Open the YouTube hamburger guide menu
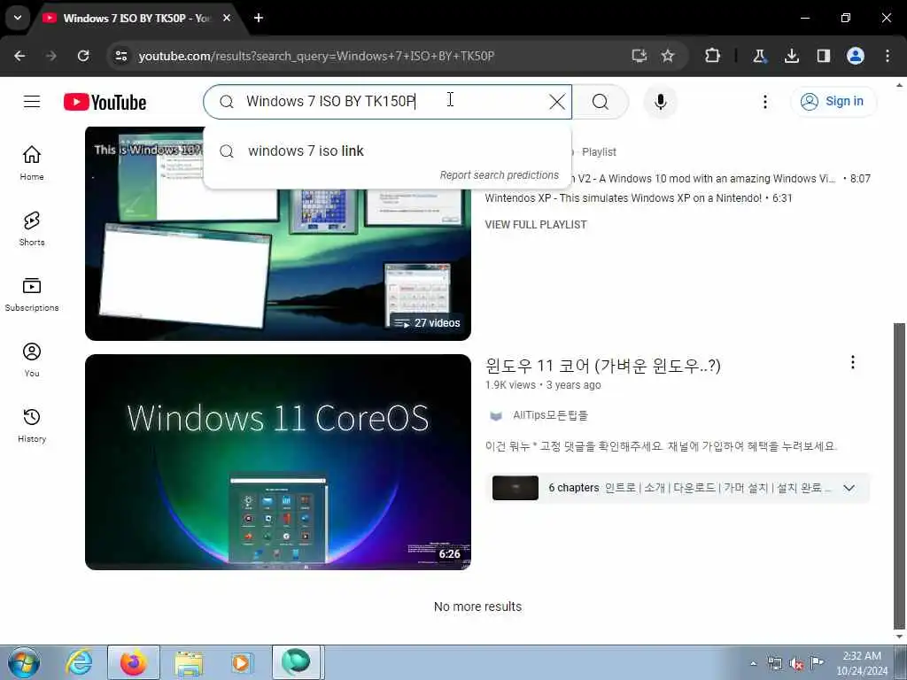This screenshot has width=907, height=680. (x=32, y=102)
